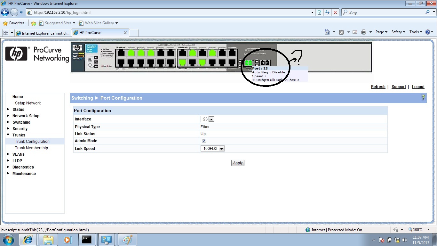This screenshot has height=246, width=437.
Task: Click the RSS feeds icon
Action: coord(341,32)
